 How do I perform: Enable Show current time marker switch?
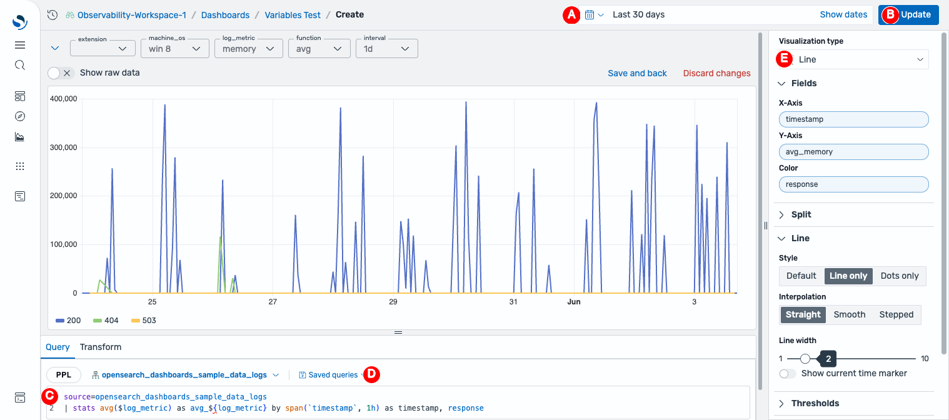pyautogui.click(x=788, y=373)
